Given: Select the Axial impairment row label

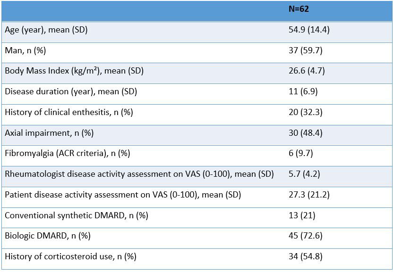Looking at the screenshot, I should 49,133.
